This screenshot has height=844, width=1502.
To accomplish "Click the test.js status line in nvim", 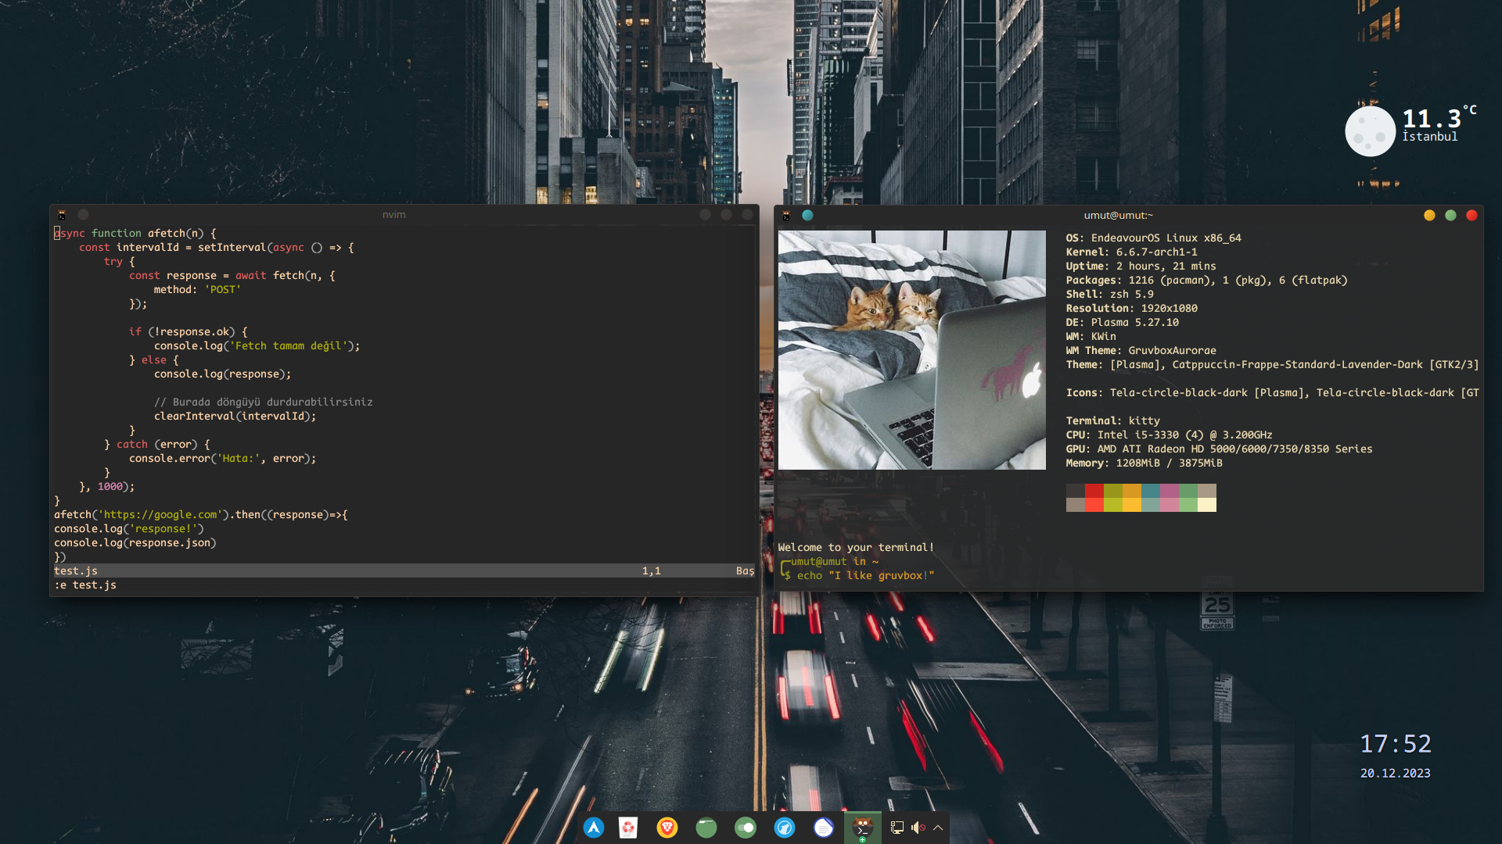I will pyautogui.click(x=76, y=570).
